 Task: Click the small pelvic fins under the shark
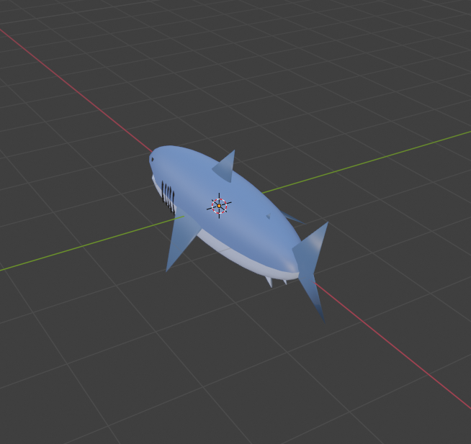coord(270,281)
